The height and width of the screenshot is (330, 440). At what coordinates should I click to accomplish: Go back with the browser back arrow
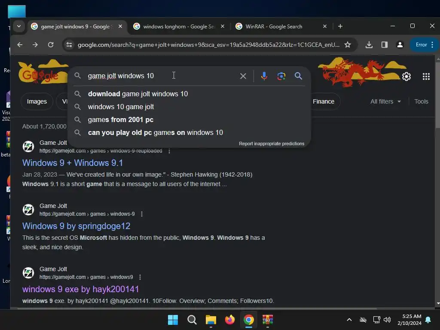click(20, 45)
